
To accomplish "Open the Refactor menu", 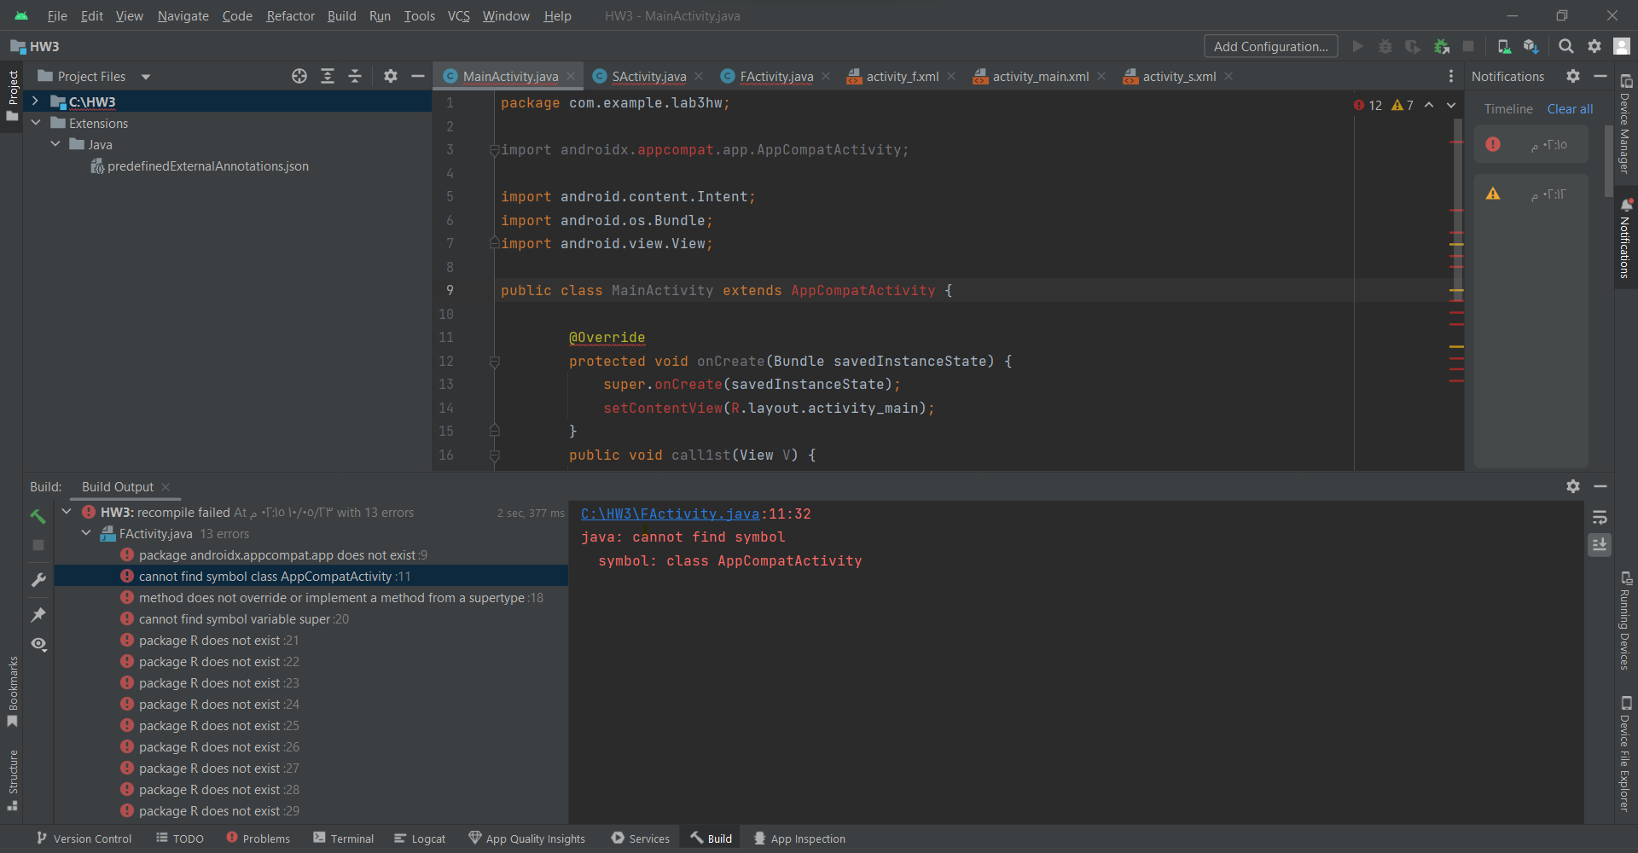I will point(290,16).
